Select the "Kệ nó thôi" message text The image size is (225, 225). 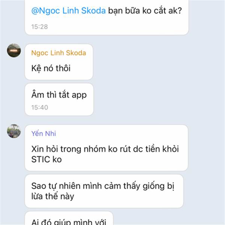point(51,68)
